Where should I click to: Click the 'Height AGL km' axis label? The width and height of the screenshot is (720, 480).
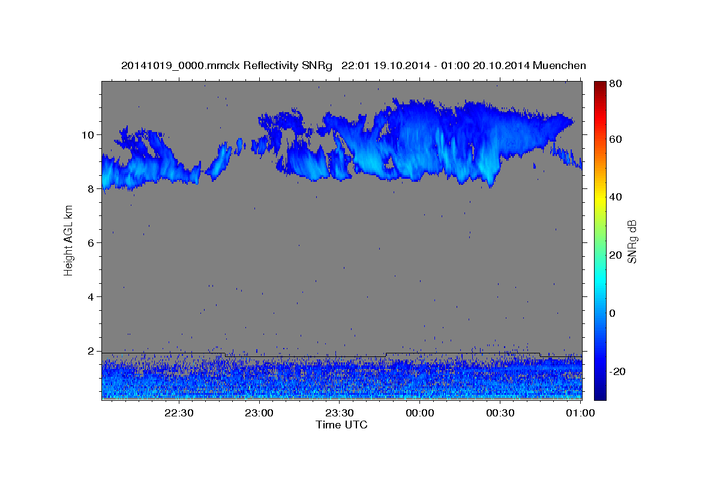68,241
